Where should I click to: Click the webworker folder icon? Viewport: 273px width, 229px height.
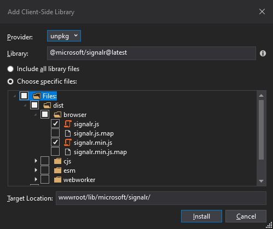[57, 180]
